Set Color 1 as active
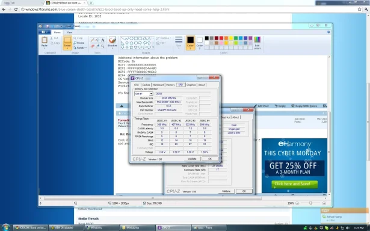This screenshot has height=231, width=370. pyautogui.click(x=191, y=43)
